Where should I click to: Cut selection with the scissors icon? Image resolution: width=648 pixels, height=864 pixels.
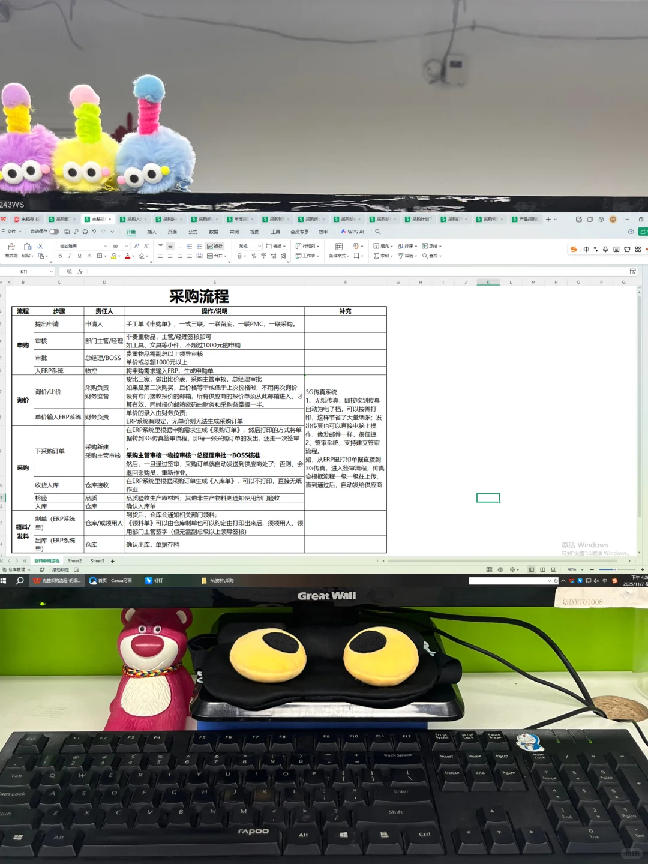click(x=41, y=246)
